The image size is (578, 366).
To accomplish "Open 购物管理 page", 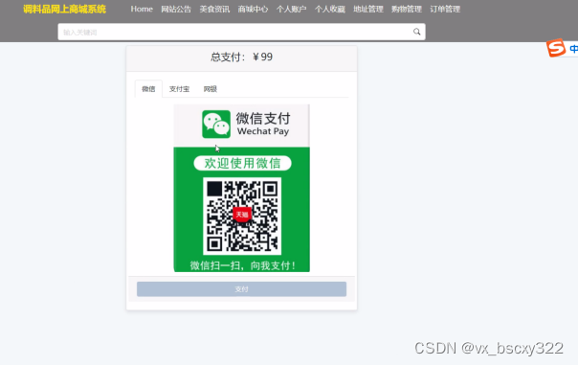I will pyautogui.click(x=407, y=10).
